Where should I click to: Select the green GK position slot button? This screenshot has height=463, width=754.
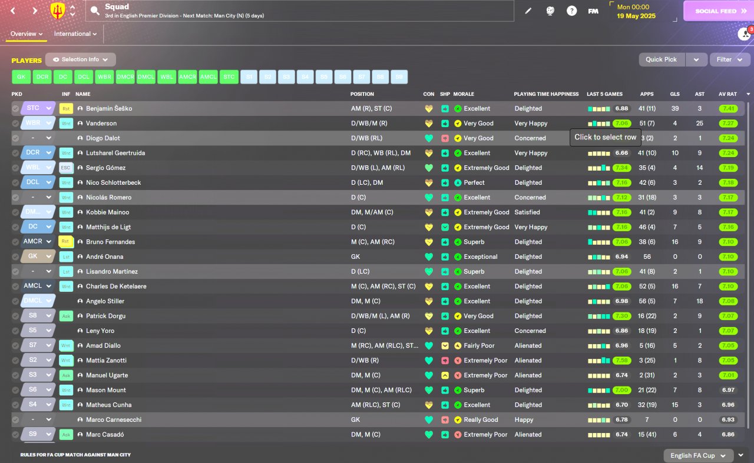coord(21,77)
